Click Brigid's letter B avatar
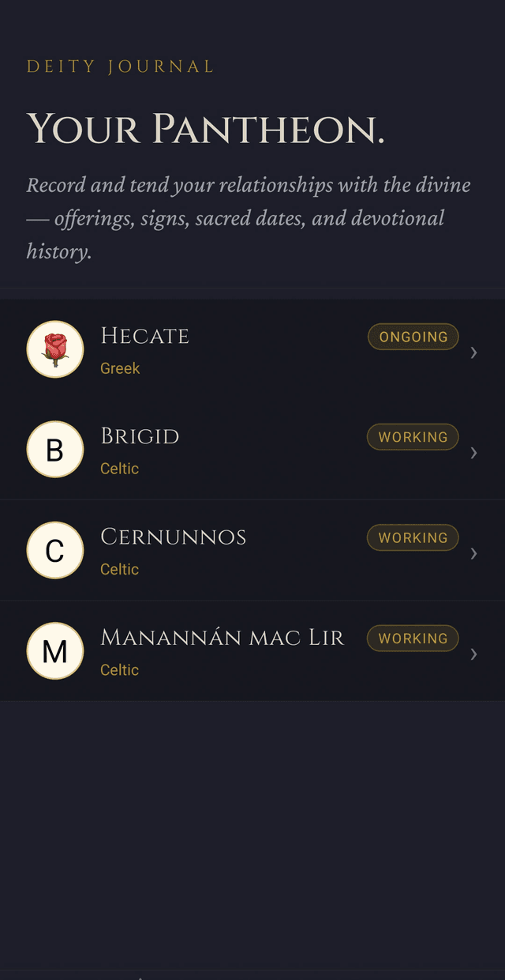The width and height of the screenshot is (505, 980). pyautogui.click(x=55, y=450)
